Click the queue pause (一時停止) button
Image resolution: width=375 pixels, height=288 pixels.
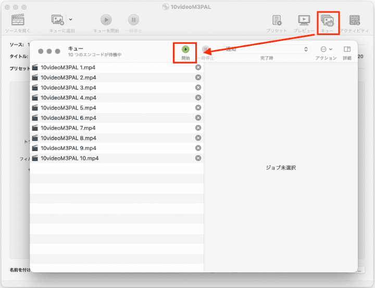(206, 49)
